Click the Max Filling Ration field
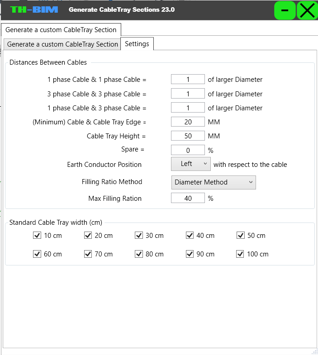The image size is (318, 355). pos(188,198)
